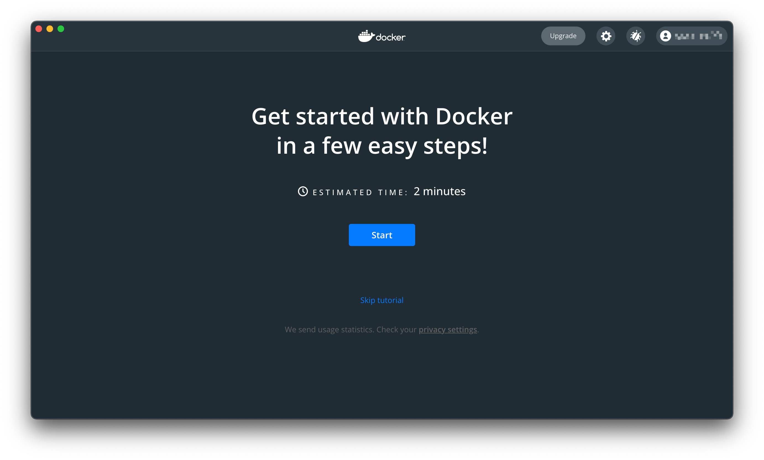Click the clock icon beside Estimated Time

[303, 191]
